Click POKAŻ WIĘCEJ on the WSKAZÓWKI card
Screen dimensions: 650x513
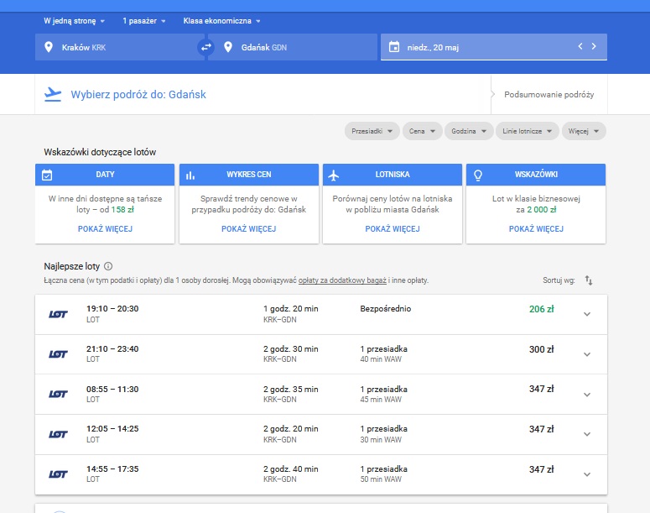click(536, 228)
